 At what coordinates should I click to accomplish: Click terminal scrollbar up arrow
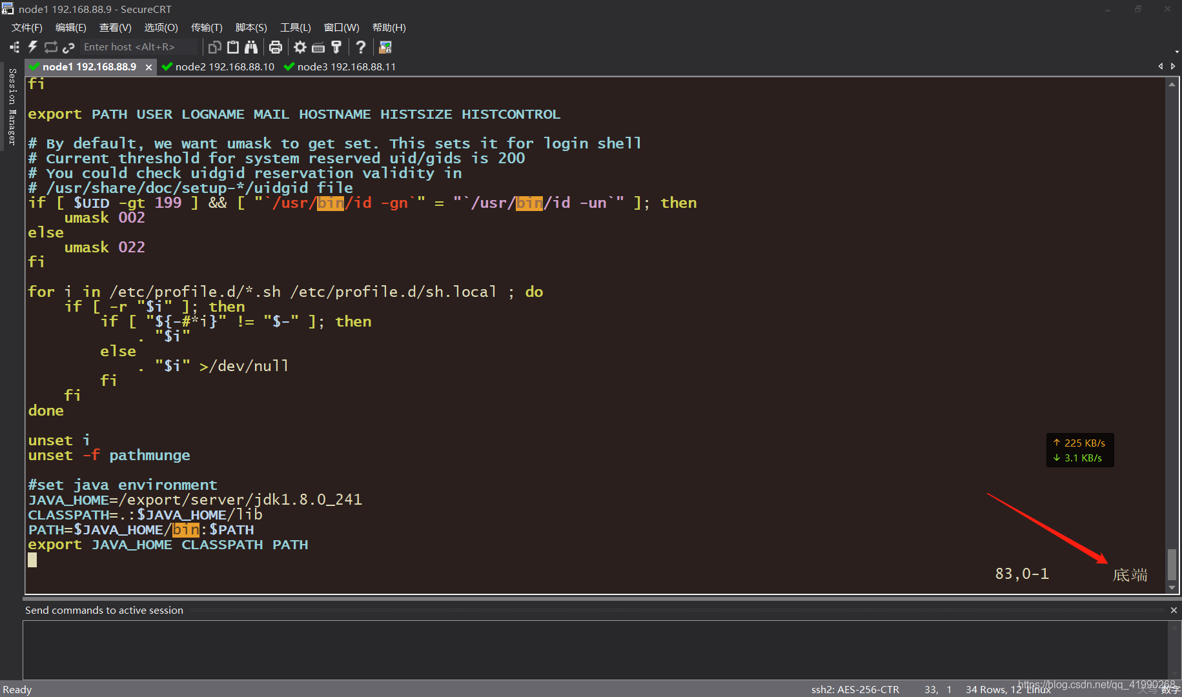pos(1172,84)
